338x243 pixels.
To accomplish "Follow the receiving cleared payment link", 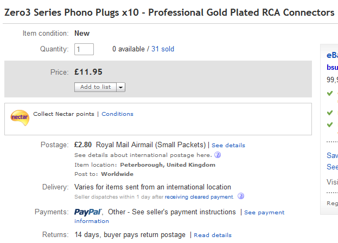I will [x=199, y=197].
